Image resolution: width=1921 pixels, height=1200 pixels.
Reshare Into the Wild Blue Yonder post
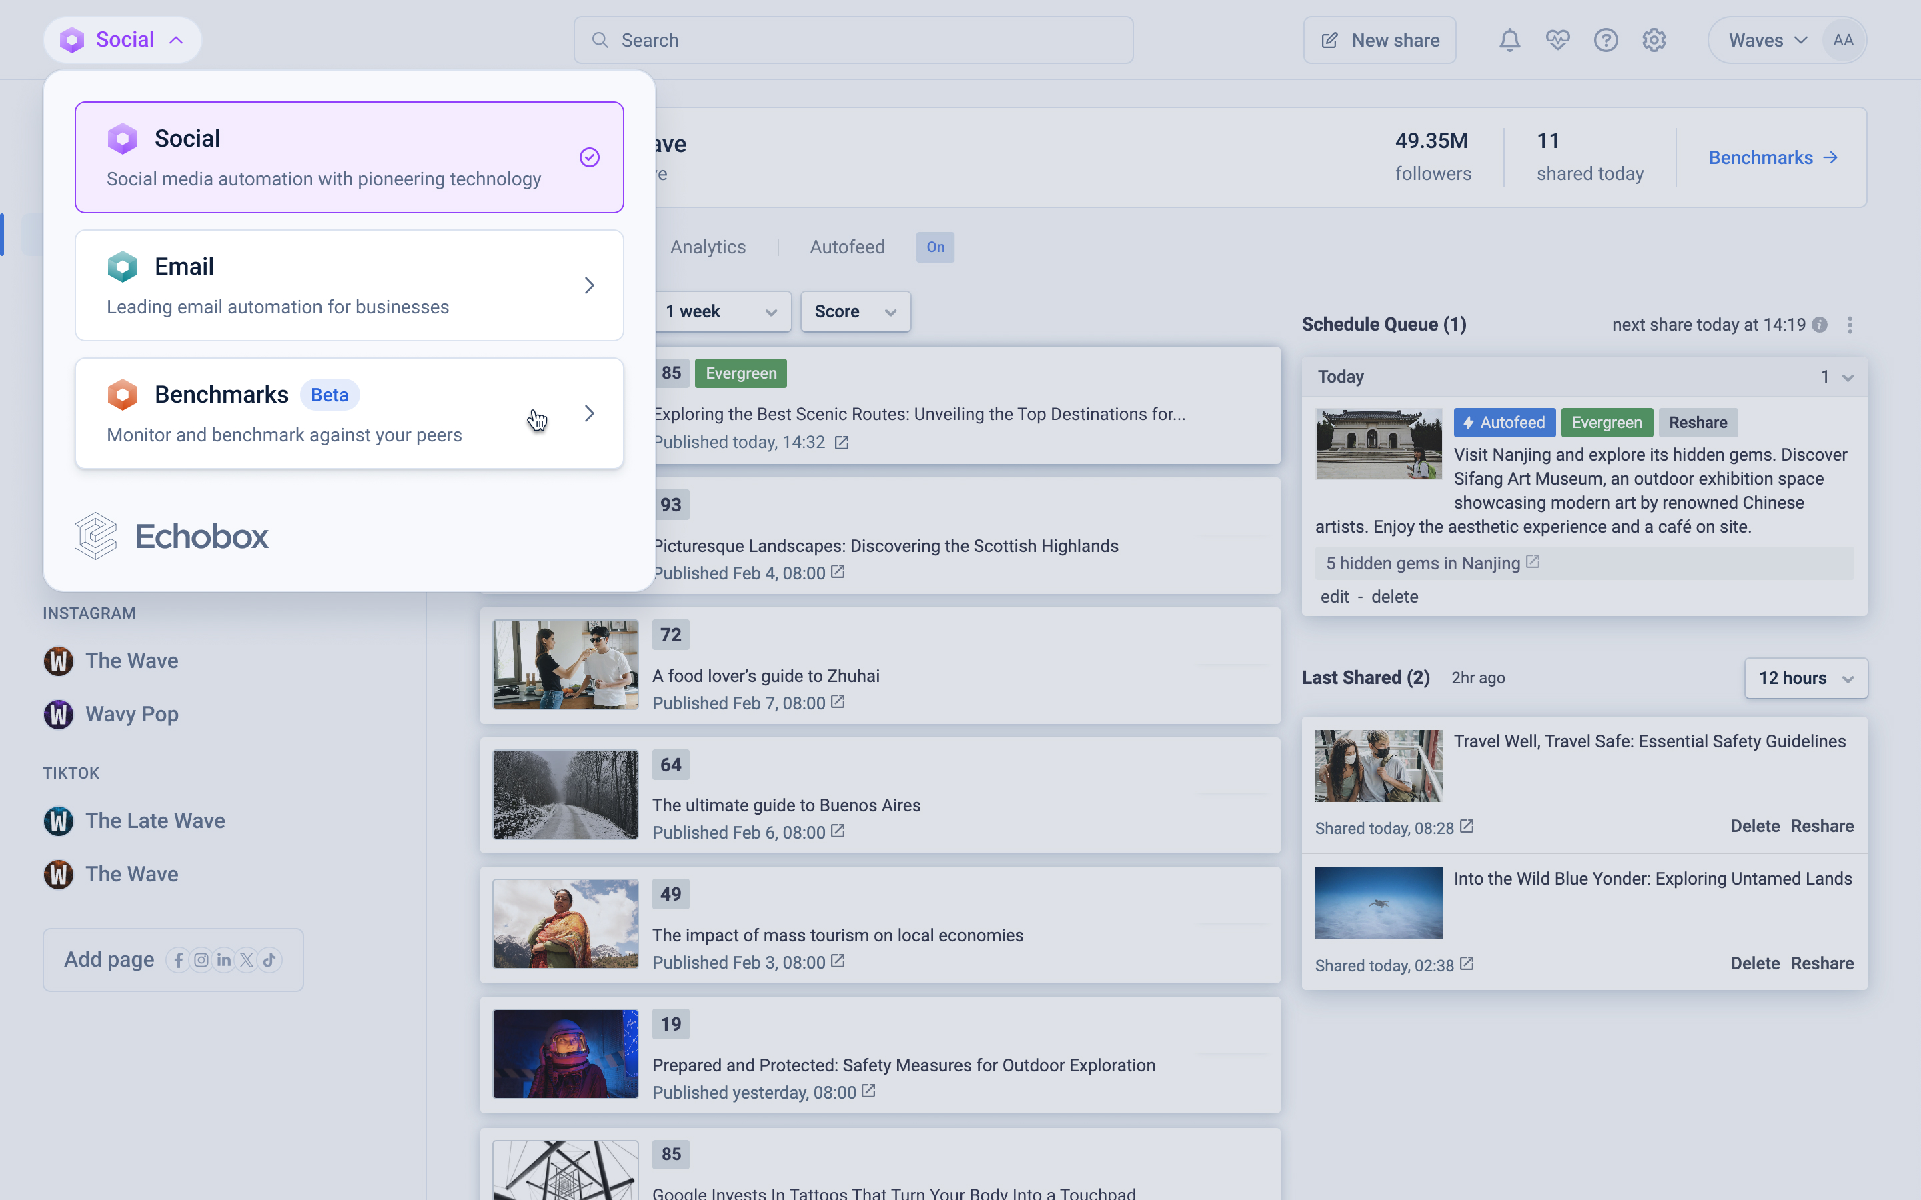(1822, 963)
